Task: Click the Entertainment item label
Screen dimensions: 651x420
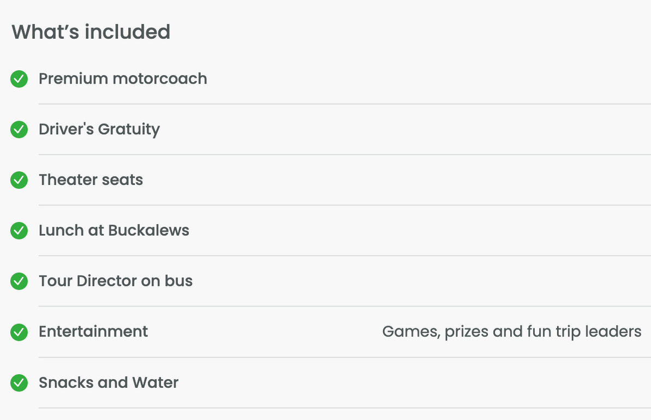Action: [x=93, y=332]
